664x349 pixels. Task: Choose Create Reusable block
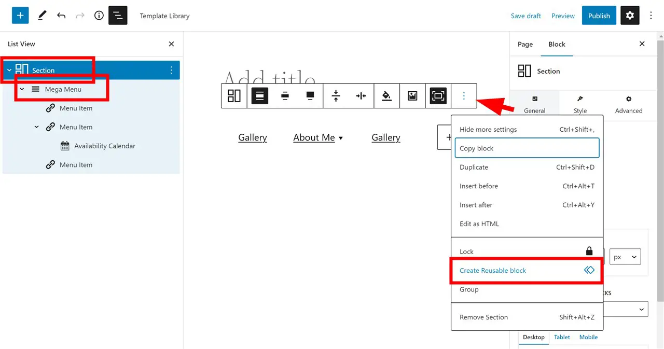[x=527, y=270]
